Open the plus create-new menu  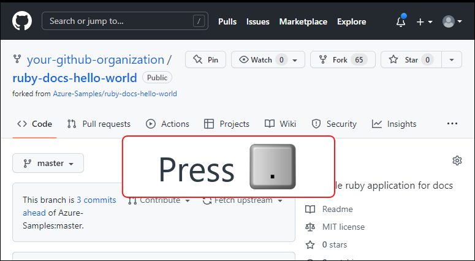(424, 22)
